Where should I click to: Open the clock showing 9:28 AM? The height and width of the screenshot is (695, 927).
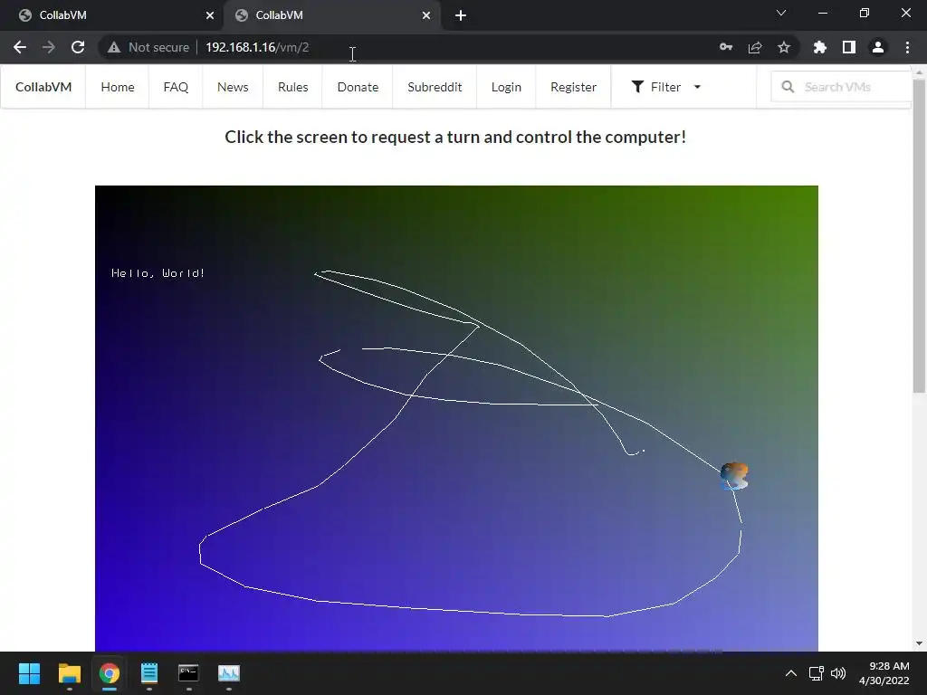pos(884,673)
